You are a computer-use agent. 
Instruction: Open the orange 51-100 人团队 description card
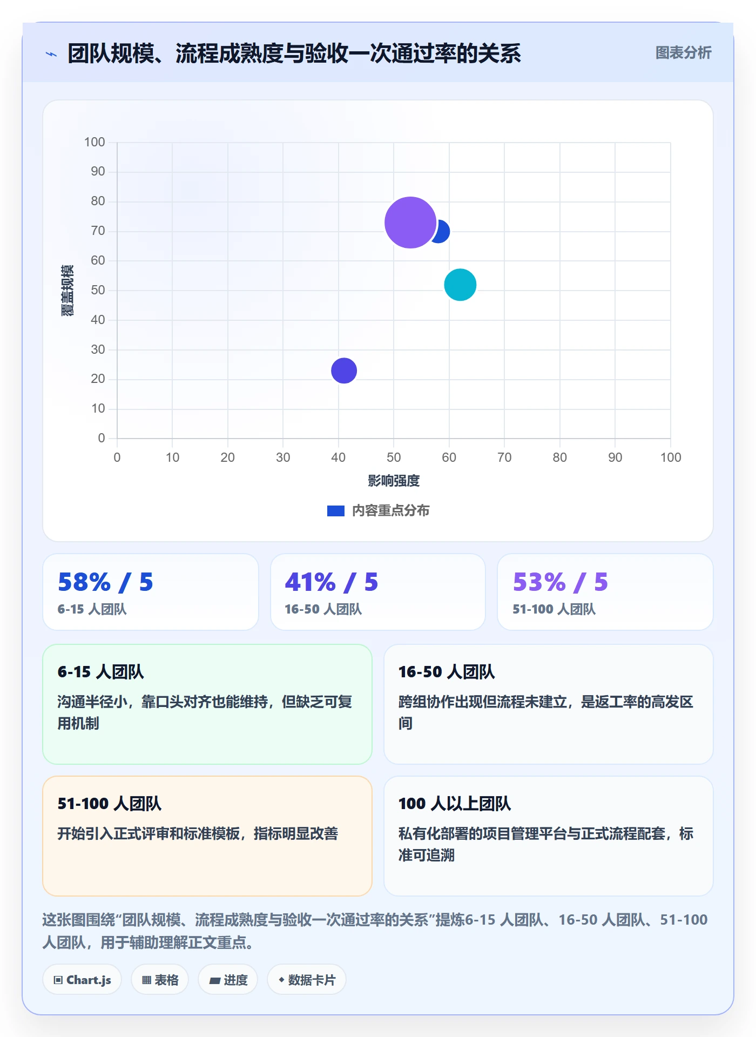207,836
